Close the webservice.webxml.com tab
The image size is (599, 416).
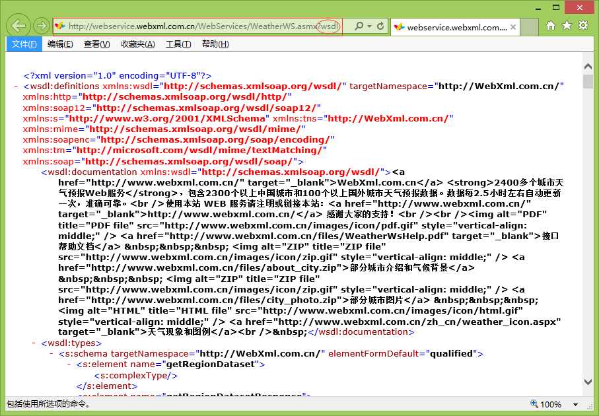[513, 27]
